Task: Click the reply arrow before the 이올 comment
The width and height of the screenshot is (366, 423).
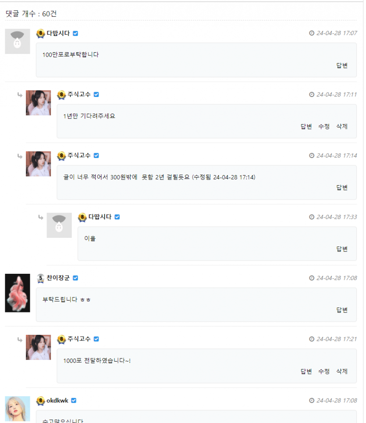Action: [x=40, y=217]
